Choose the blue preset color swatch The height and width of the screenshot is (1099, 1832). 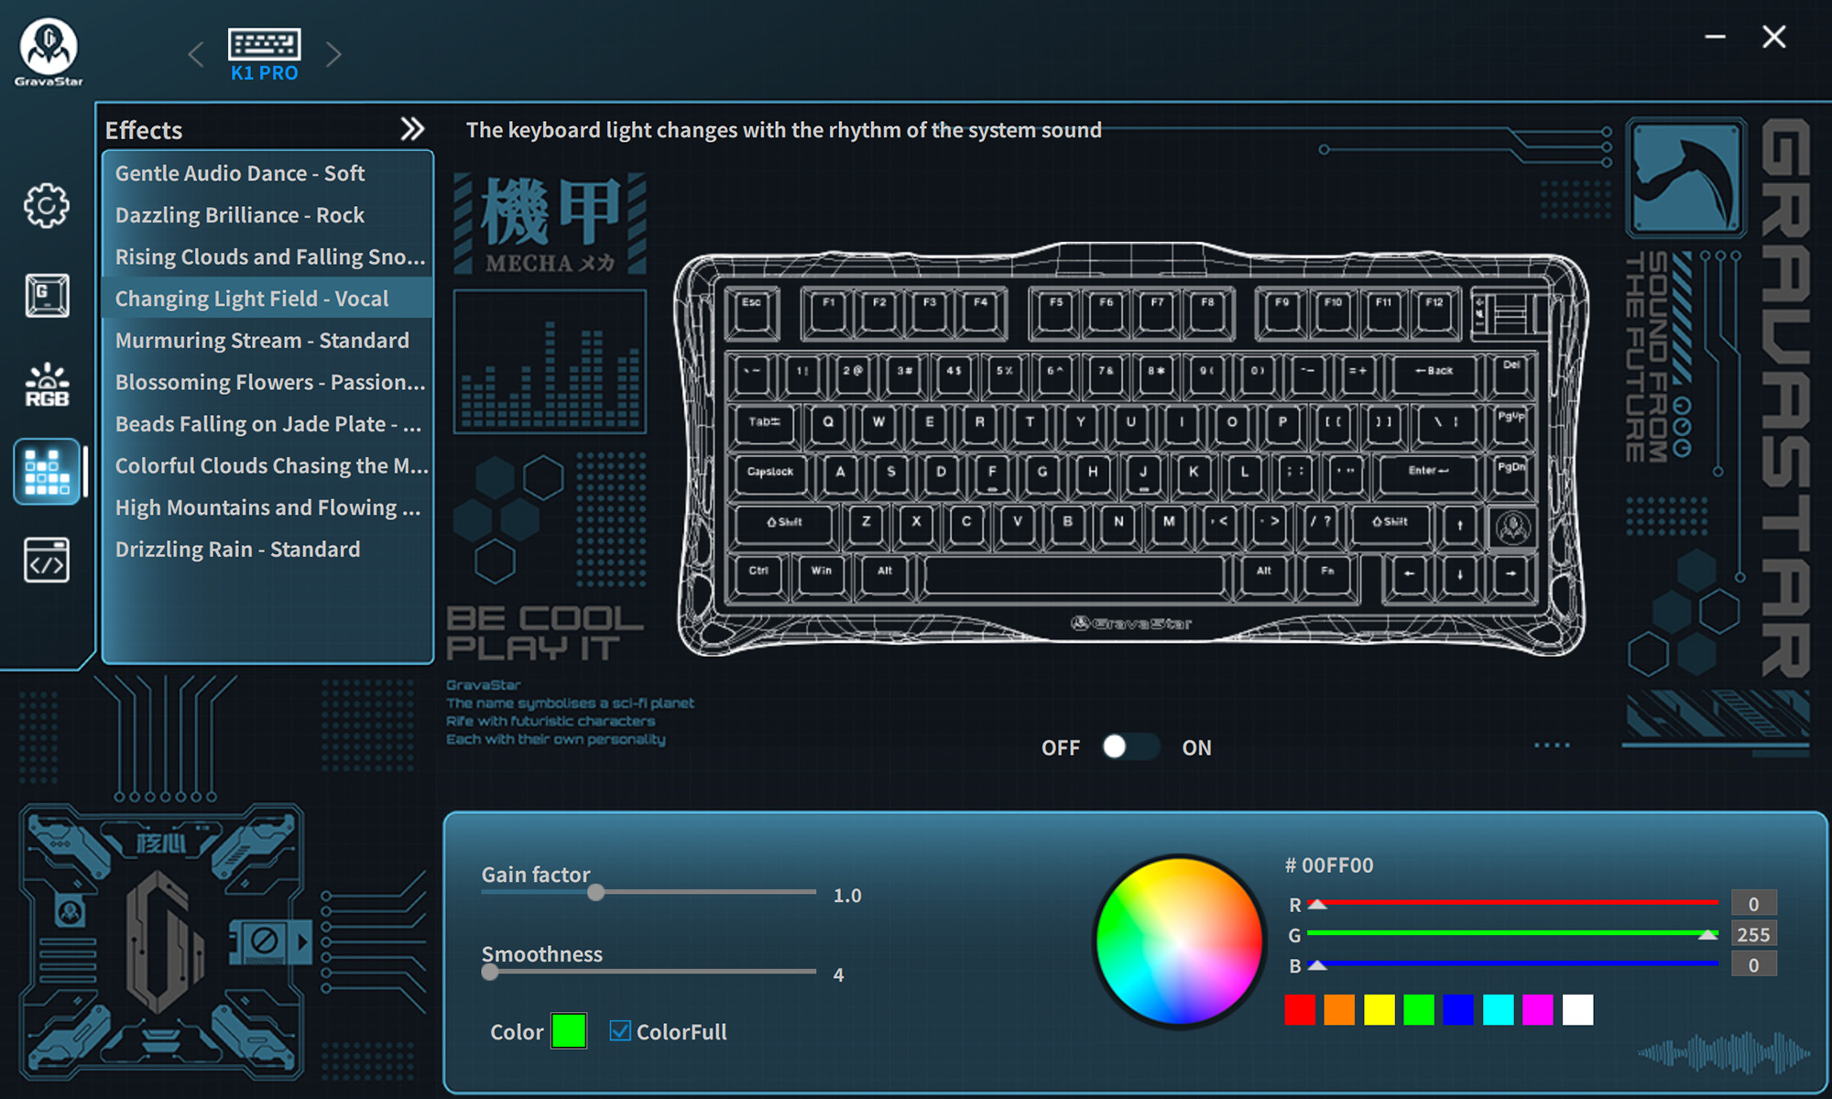pyautogui.click(x=1458, y=1009)
